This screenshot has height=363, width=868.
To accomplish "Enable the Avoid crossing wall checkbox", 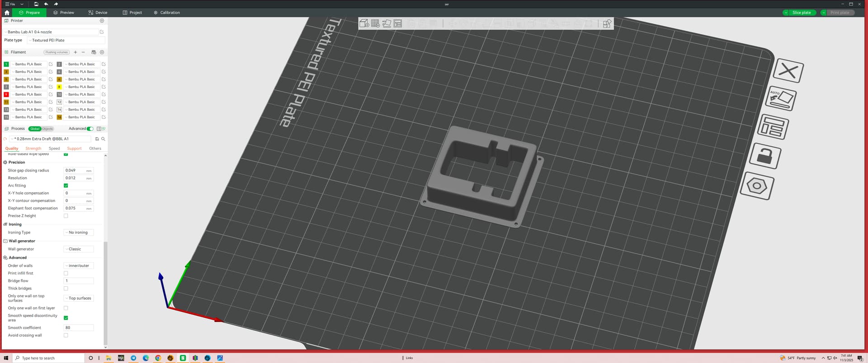I will 66,335.
